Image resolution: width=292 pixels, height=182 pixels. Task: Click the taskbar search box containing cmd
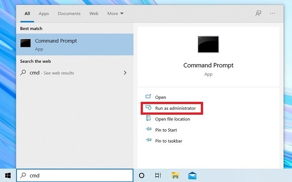pyautogui.click(x=75, y=175)
